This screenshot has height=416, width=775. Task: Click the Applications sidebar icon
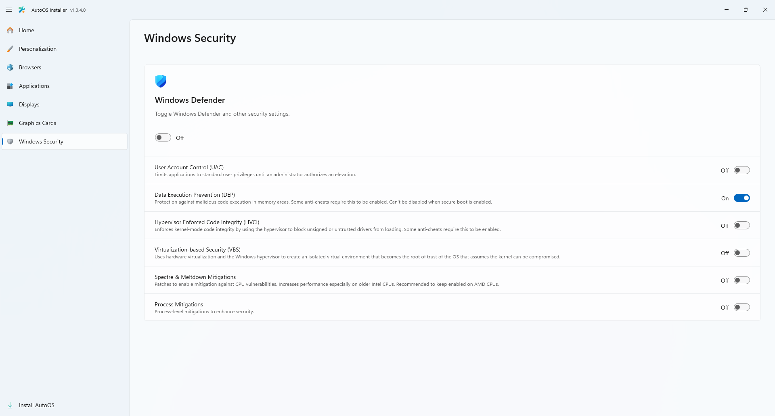tap(10, 86)
